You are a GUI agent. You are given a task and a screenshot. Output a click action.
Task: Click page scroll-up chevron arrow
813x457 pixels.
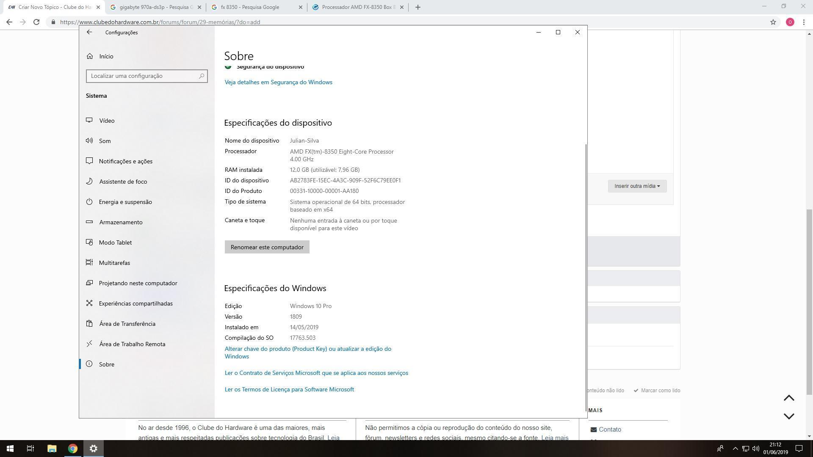coord(788,398)
